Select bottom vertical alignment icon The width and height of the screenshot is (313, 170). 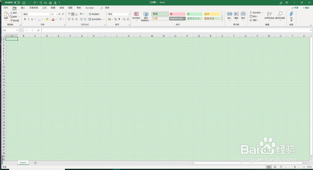coord(76,14)
